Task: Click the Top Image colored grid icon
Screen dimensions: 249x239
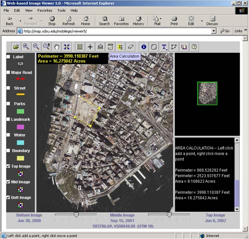Action: [x=20, y=174]
